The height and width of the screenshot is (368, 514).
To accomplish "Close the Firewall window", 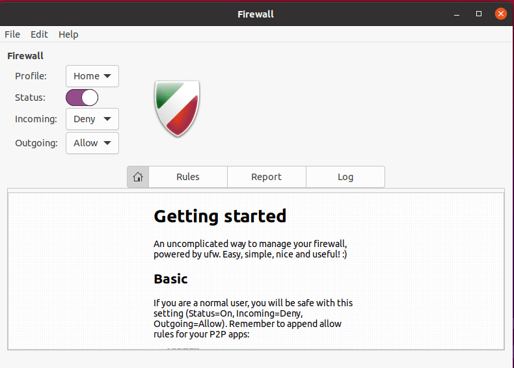I will [x=501, y=14].
